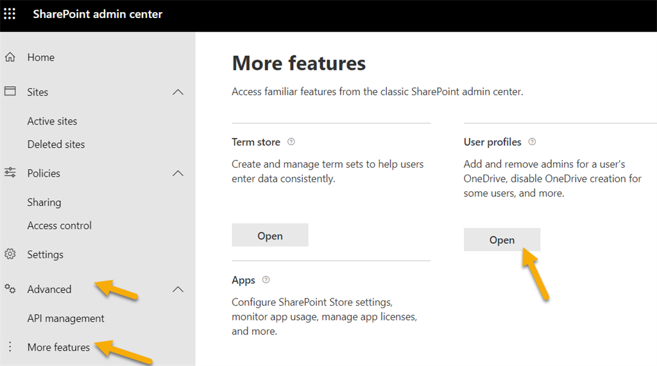Open Deleted sites
Image resolution: width=657 pixels, height=366 pixels.
coord(56,144)
